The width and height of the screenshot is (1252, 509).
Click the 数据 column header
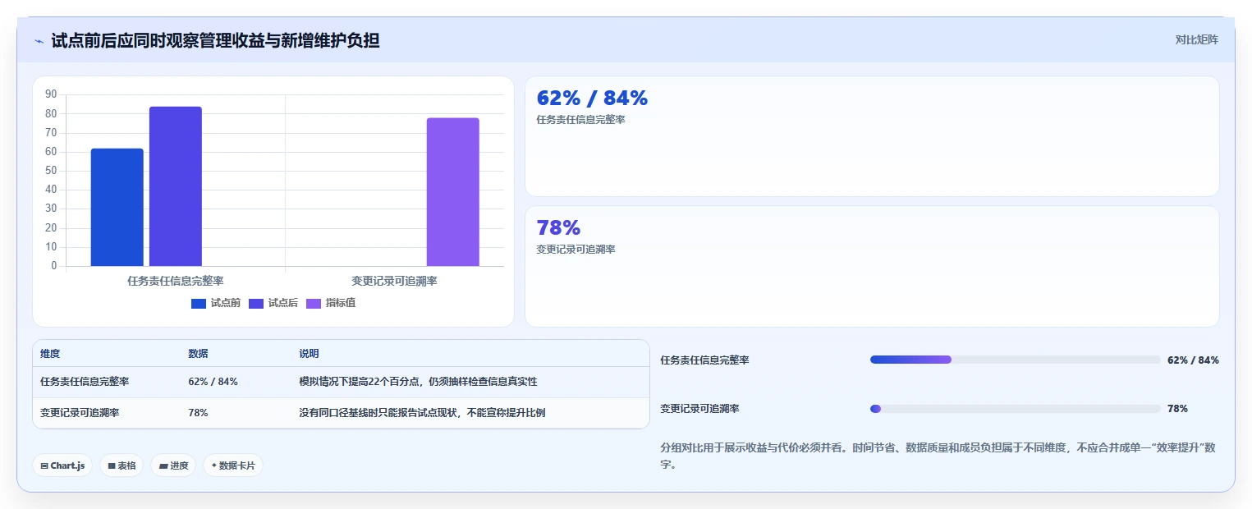198,354
